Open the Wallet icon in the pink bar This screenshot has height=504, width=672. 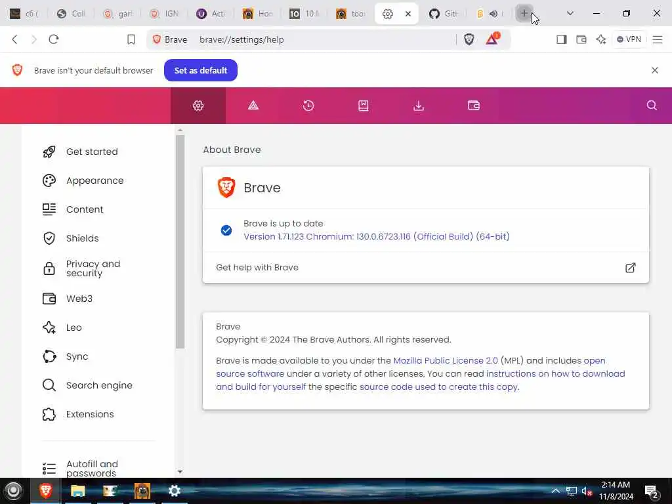pos(474,106)
